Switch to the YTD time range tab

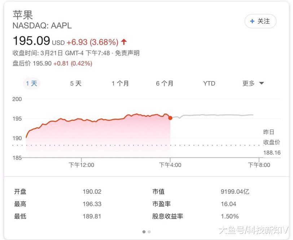point(209,83)
